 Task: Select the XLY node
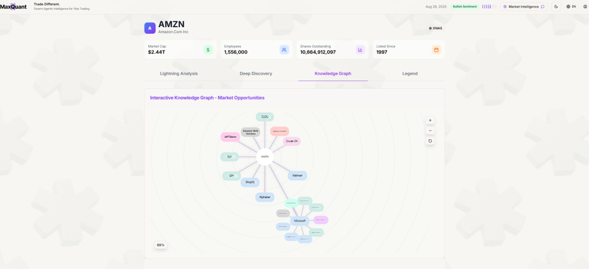click(x=230, y=157)
